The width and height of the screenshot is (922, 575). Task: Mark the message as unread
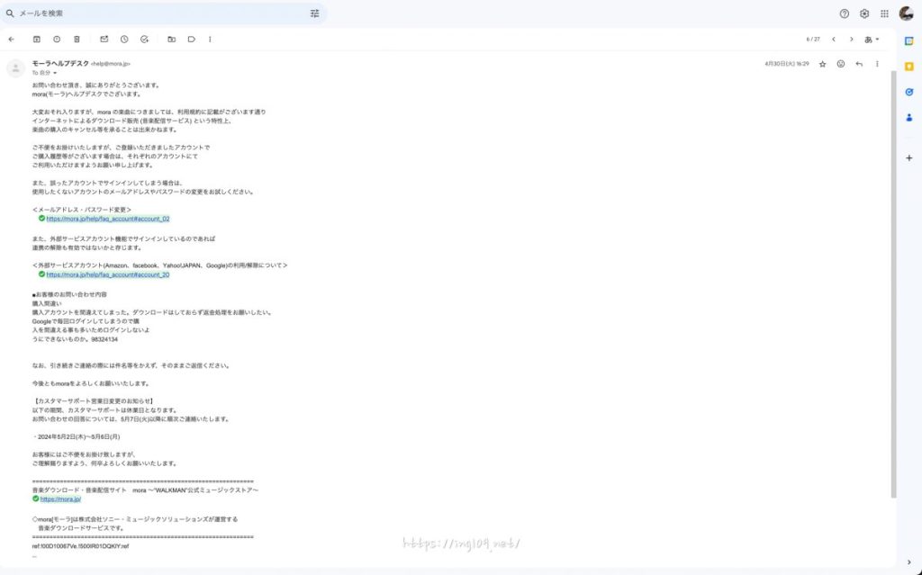pyautogui.click(x=104, y=40)
